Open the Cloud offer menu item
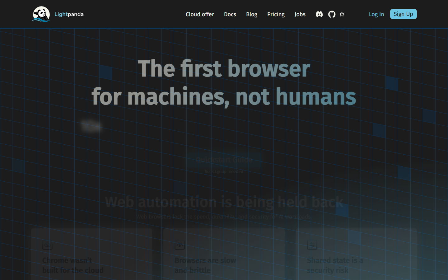 (200, 14)
